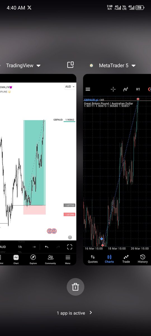The width and height of the screenshot is (151, 336).
Task: Tap the MetaTrader 5 app title
Action: pos(114,66)
